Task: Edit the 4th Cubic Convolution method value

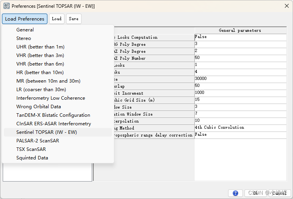Action: pos(240,128)
